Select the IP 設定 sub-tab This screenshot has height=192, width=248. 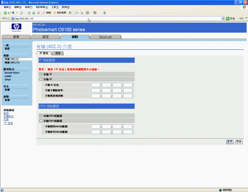click(x=44, y=53)
